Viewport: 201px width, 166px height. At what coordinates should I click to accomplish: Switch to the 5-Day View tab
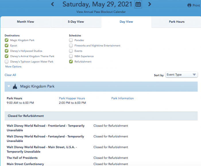76,22
